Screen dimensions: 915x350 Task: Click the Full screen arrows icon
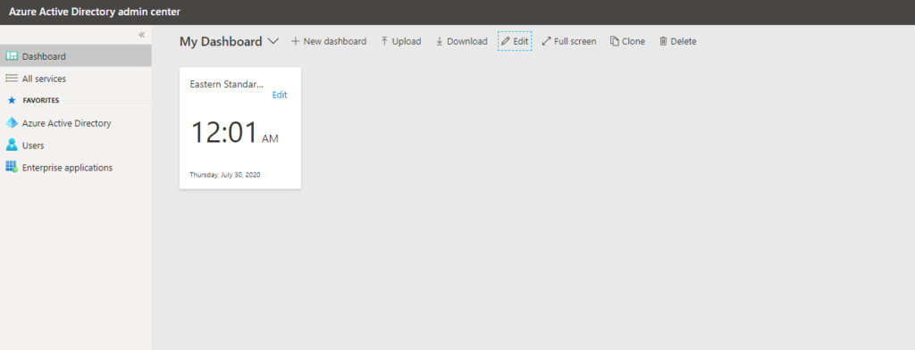(x=546, y=41)
